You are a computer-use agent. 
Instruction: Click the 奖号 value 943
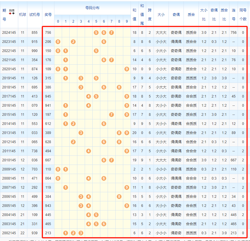(x=48, y=206)
